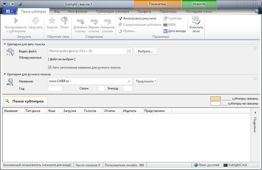Click the Поиск субтитров search button

point(26,101)
